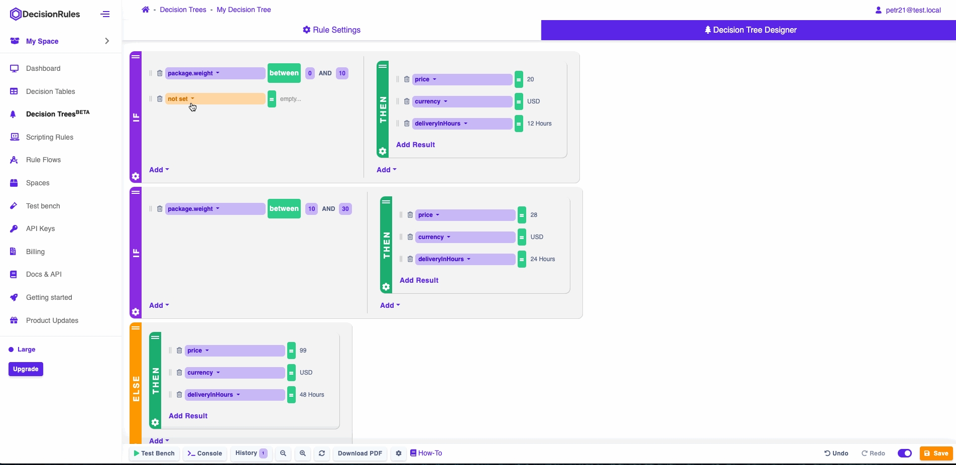Open settings gear of the ELSE THEN block
This screenshot has height=465, width=956.
155,422
